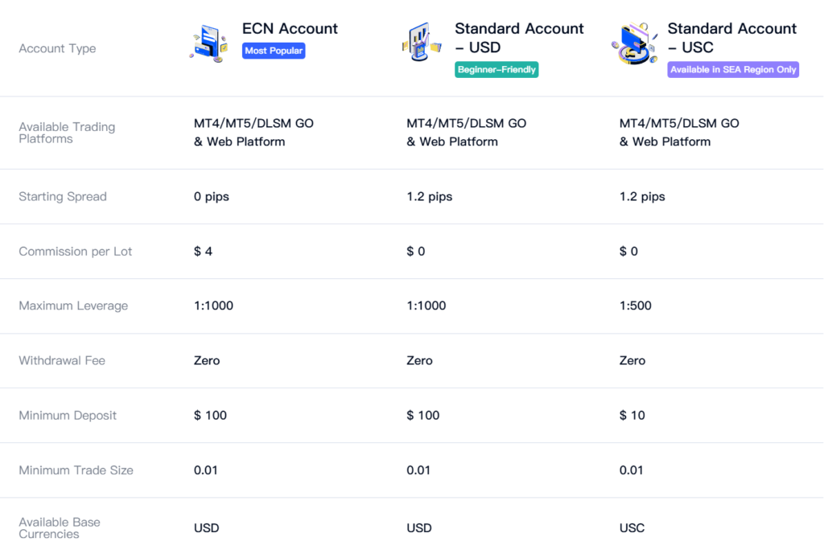Screen dimensions: 824x554
Task: Click the Account Type row label
Action: pyautogui.click(x=57, y=48)
